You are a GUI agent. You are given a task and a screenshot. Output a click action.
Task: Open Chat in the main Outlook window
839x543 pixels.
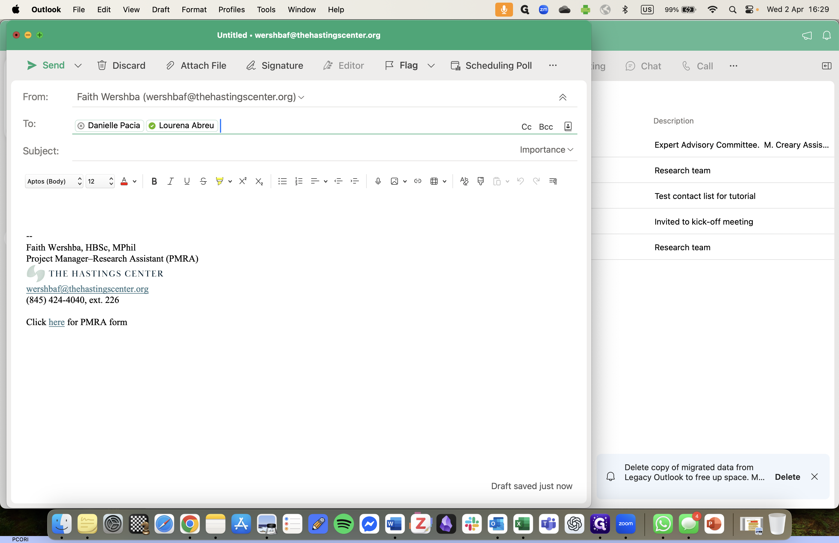click(643, 66)
